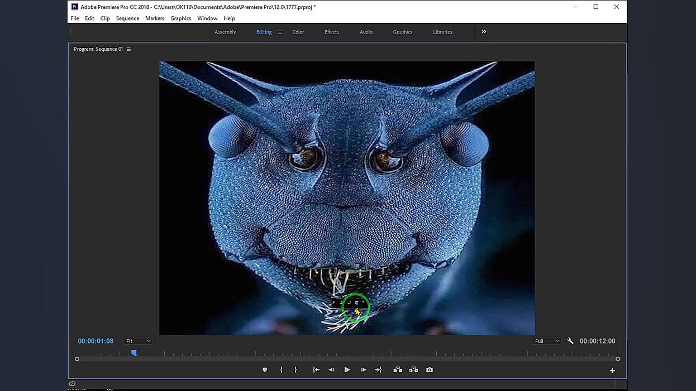This screenshot has height=391, width=696.
Task: Open the Button Editor plus icon
Action: pyautogui.click(x=612, y=370)
